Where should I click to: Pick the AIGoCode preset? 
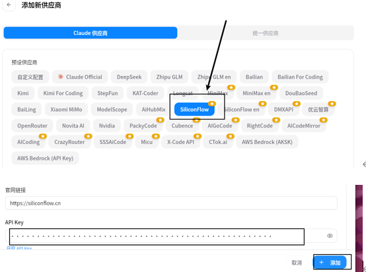click(x=220, y=125)
